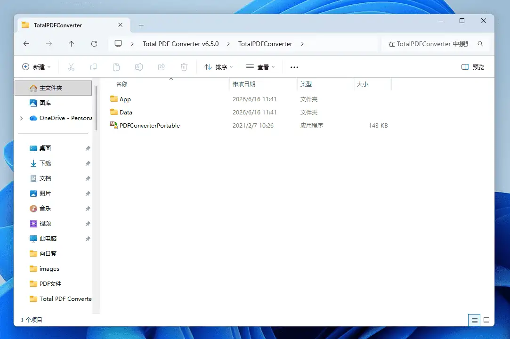Click the Copy toolbar icon
This screenshot has width=510, height=339.
pos(94,67)
